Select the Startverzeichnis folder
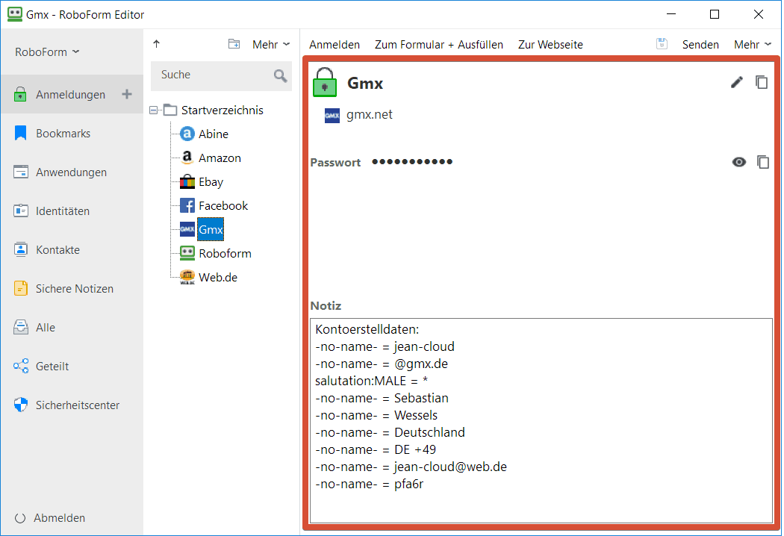784x536 pixels. [222, 110]
